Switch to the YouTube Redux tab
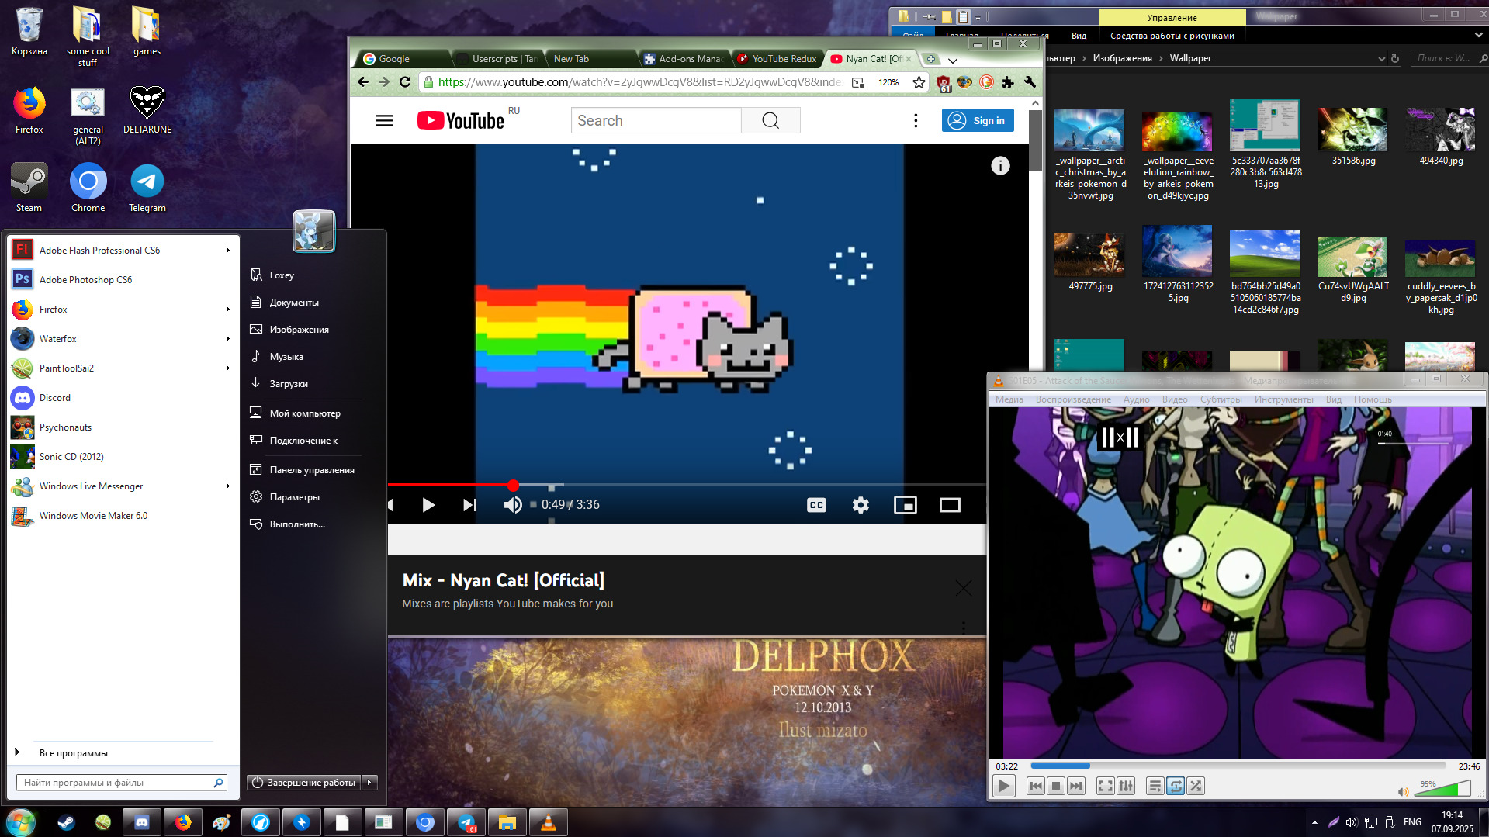Viewport: 1489px width, 837px height. [777, 59]
